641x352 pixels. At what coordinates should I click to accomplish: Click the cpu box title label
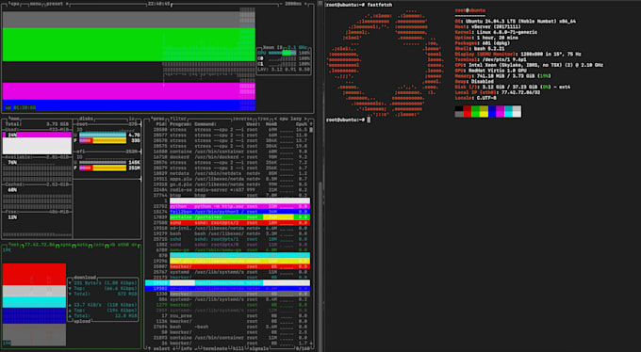tap(14, 4)
